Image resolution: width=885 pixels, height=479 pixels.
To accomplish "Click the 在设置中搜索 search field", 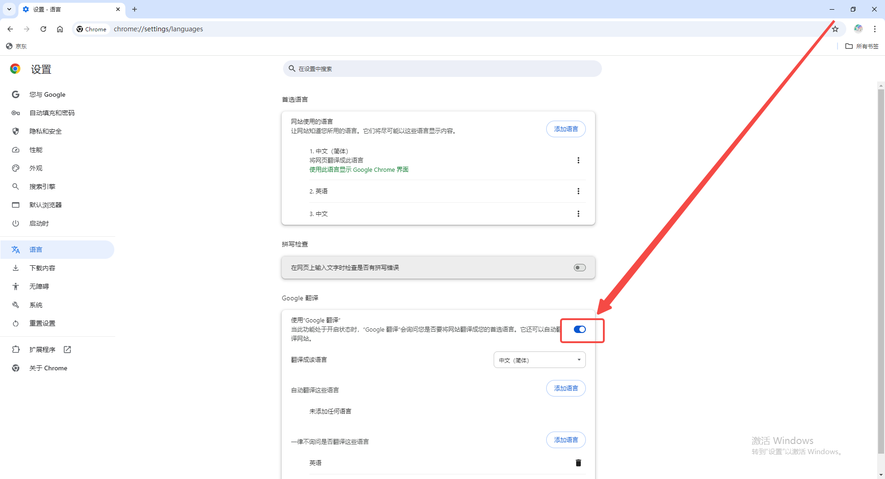I will click(442, 69).
